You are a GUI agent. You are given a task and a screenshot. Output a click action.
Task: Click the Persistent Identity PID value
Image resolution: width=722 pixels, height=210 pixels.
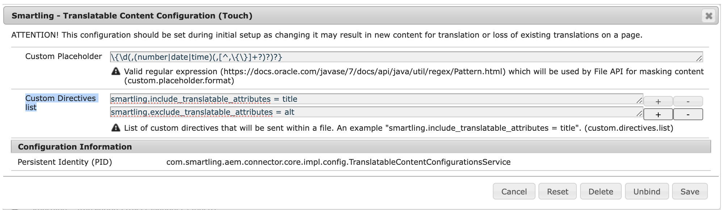(339, 162)
